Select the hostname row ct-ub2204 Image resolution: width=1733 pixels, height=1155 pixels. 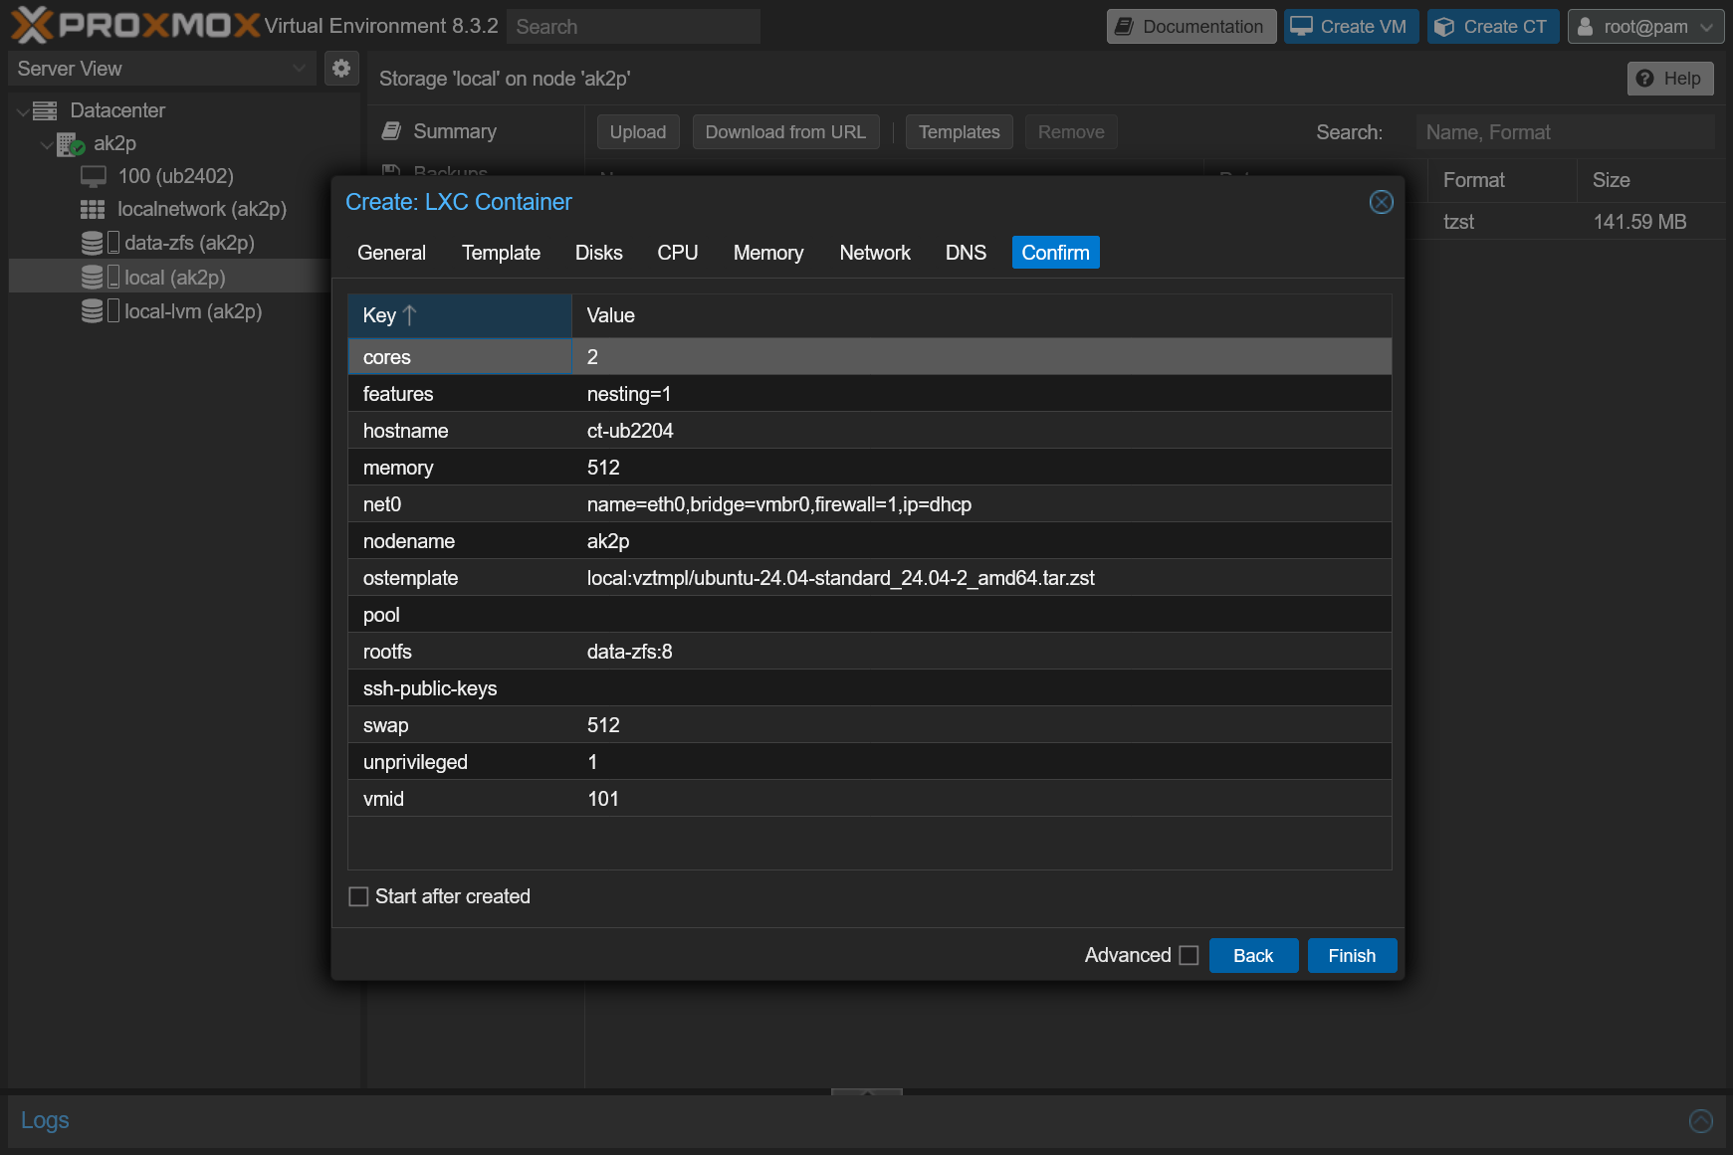(x=870, y=430)
